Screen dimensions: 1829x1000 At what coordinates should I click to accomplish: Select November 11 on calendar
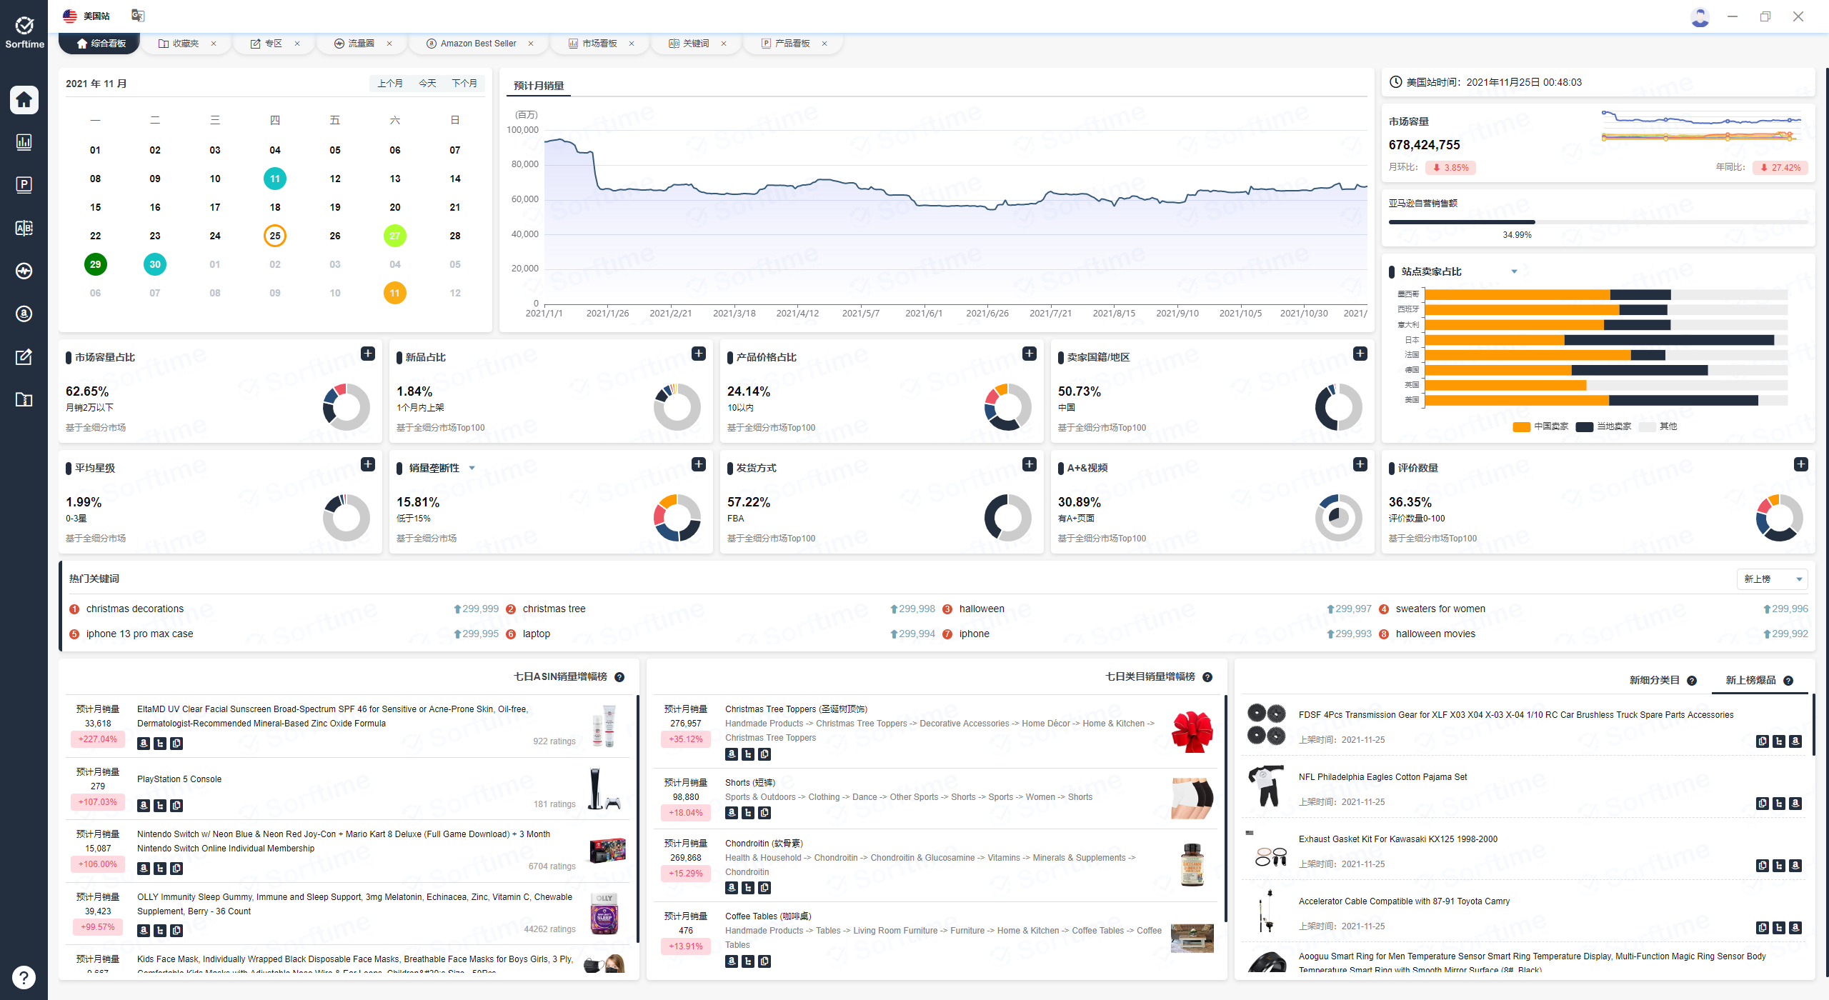coord(275,179)
